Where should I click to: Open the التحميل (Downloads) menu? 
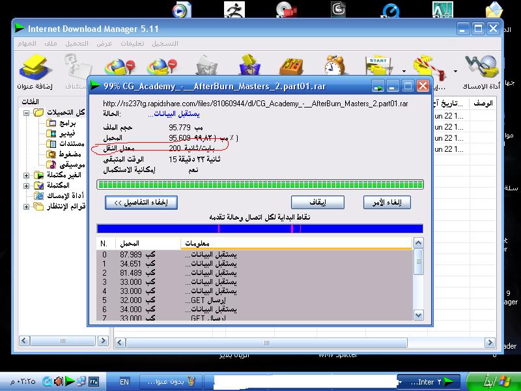pyautogui.click(x=77, y=44)
